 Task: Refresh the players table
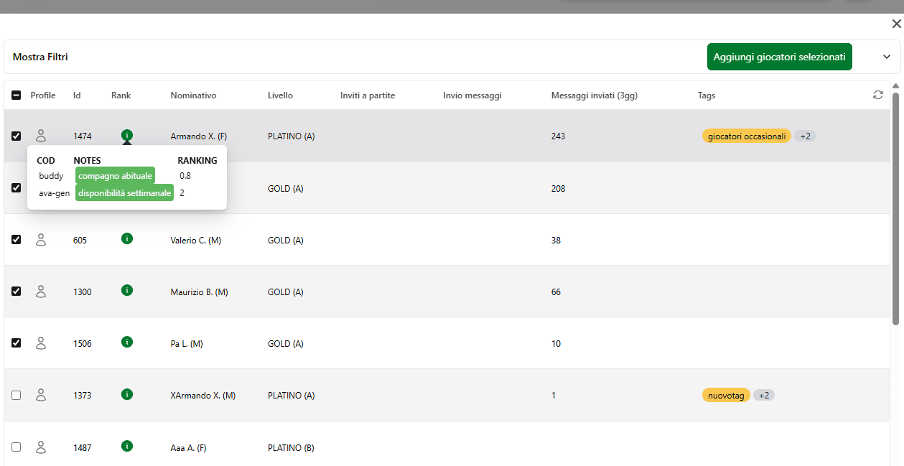tap(877, 95)
